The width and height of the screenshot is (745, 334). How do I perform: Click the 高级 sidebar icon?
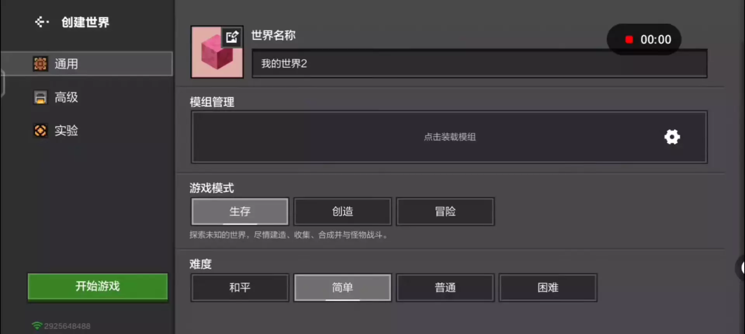[40, 97]
